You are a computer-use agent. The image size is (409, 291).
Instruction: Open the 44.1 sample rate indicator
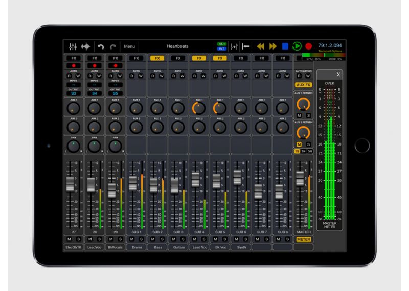point(222,44)
